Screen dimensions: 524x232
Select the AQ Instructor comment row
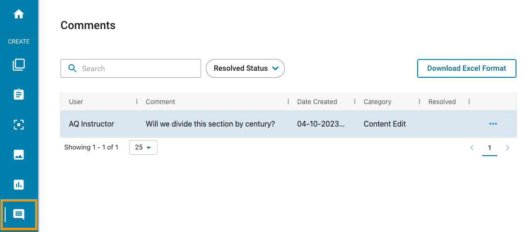pos(288,124)
